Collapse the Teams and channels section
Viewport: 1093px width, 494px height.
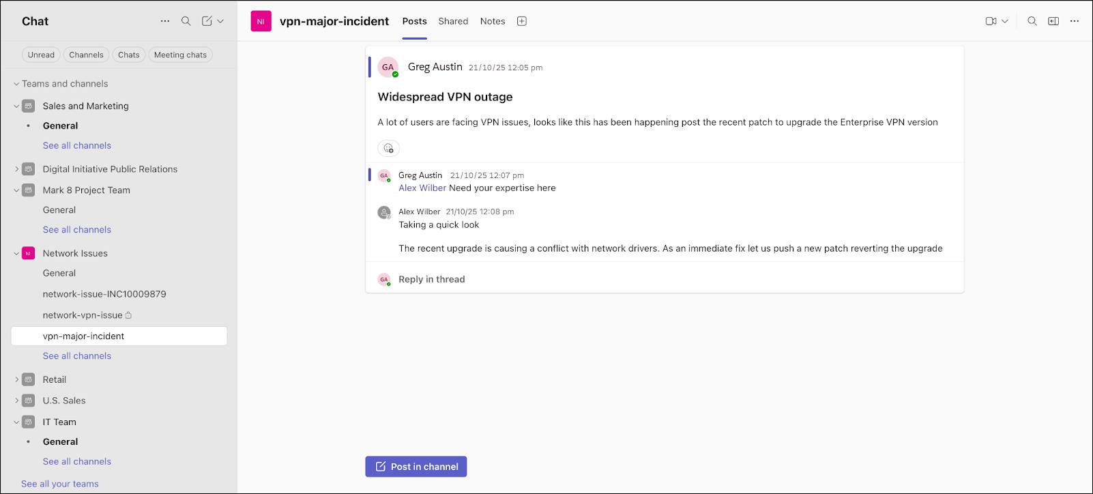(16, 84)
